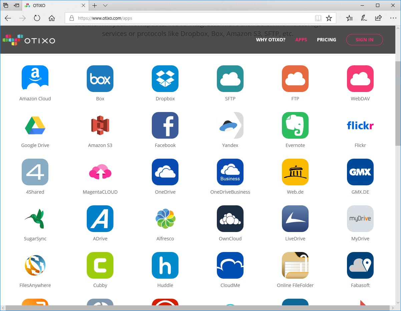Screen dimensions: 401x311
Task: Choose the Dropbox app icon
Action: (x=165, y=79)
